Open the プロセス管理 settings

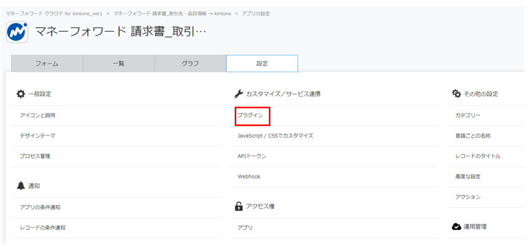[35, 156]
